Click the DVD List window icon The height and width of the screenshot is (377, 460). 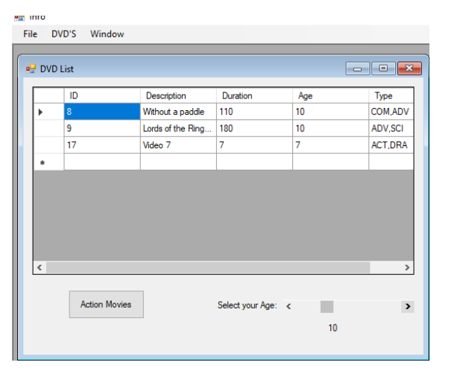point(31,69)
